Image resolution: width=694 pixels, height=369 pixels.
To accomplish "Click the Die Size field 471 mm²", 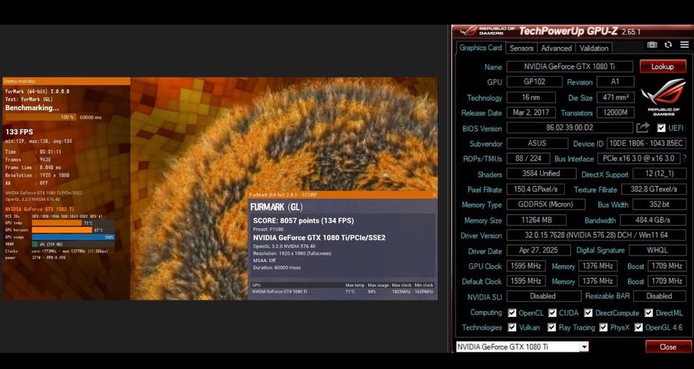I will (x=615, y=97).
